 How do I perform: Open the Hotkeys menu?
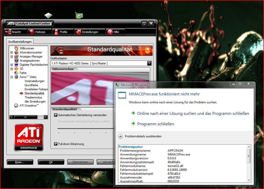(39, 32)
